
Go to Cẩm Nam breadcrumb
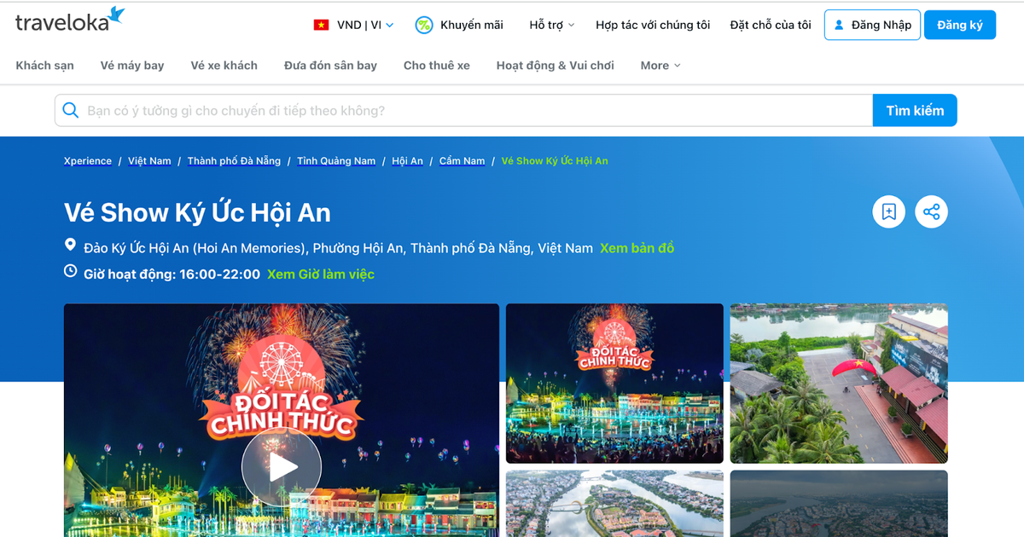(x=462, y=160)
